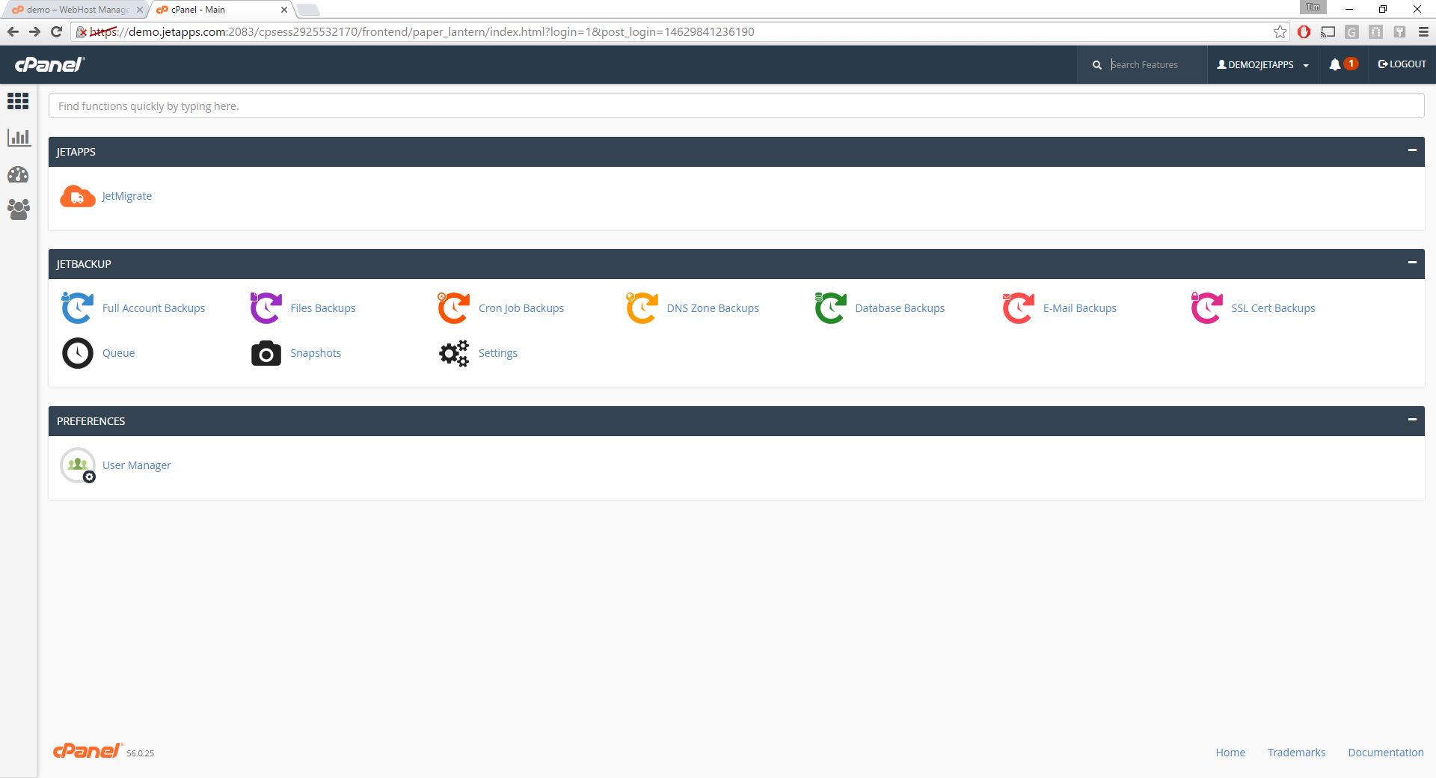Image resolution: width=1436 pixels, height=778 pixels.
Task: Click the orange Cron Job Backups icon
Action: tap(454, 308)
